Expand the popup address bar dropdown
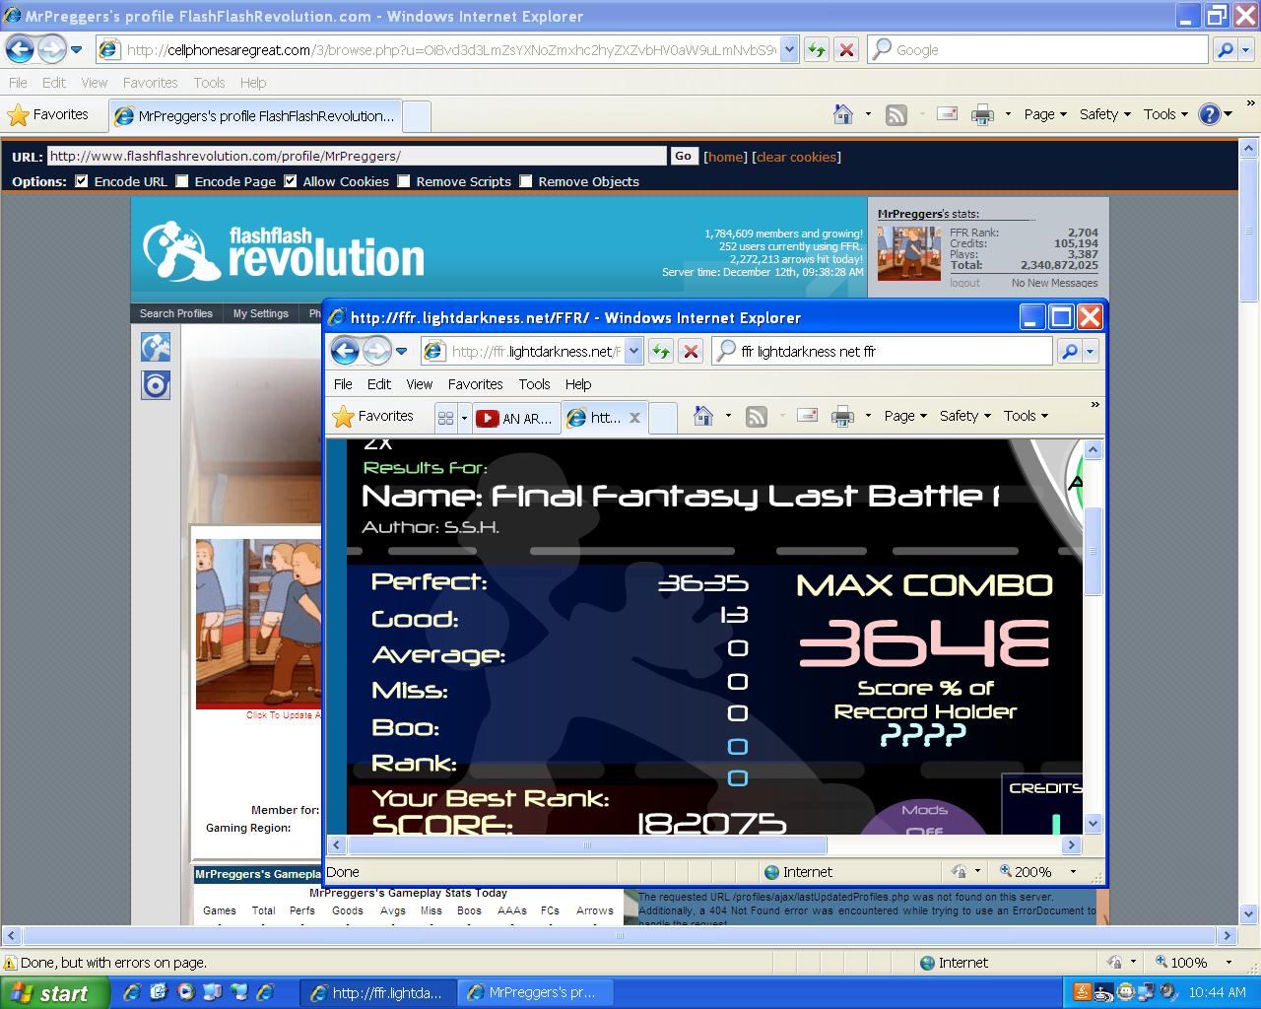This screenshot has height=1009, width=1261. (x=633, y=351)
